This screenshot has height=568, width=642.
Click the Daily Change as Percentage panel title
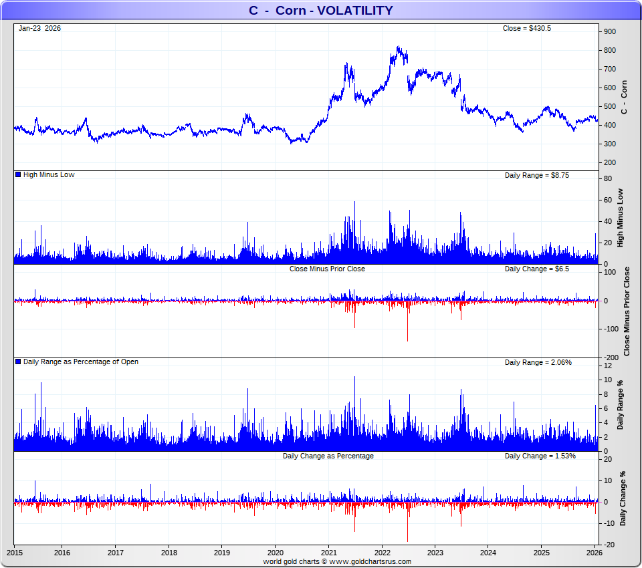point(328,456)
